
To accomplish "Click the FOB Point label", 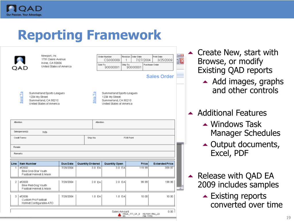I will point(129,138).
